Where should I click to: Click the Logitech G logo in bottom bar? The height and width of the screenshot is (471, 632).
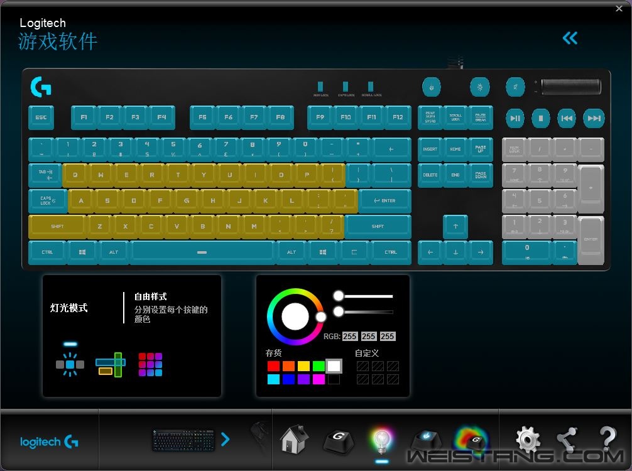(x=49, y=441)
